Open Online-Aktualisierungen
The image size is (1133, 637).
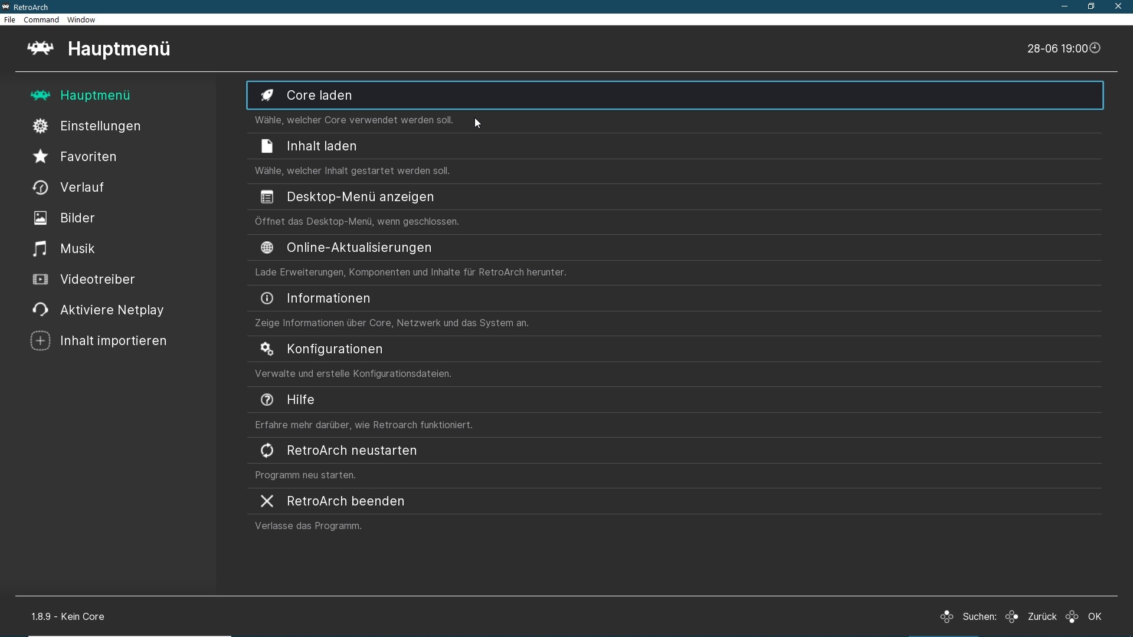coord(675,248)
